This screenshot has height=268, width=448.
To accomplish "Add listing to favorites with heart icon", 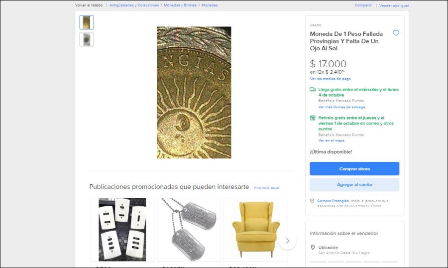I will pyautogui.click(x=396, y=33).
